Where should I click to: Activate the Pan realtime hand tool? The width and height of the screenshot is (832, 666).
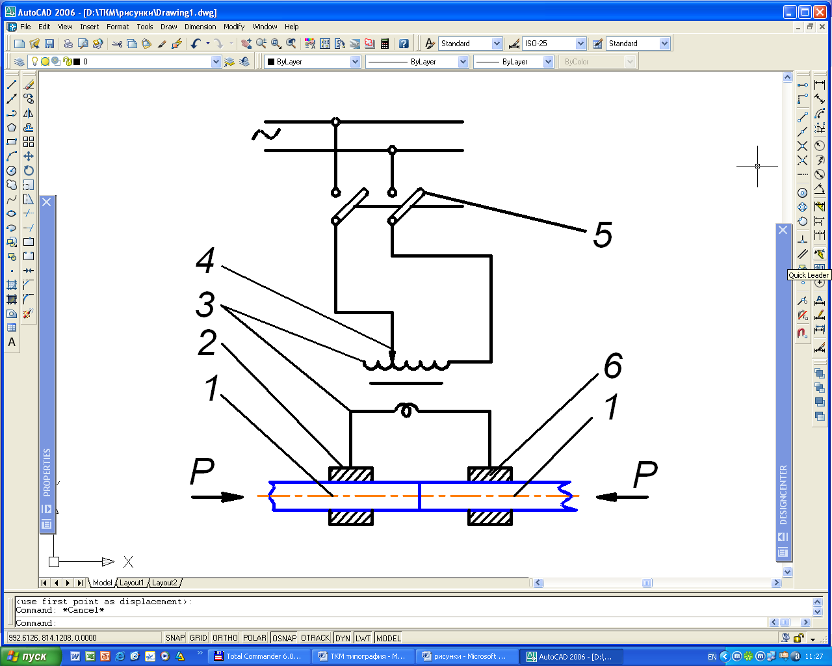tap(246, 44)
